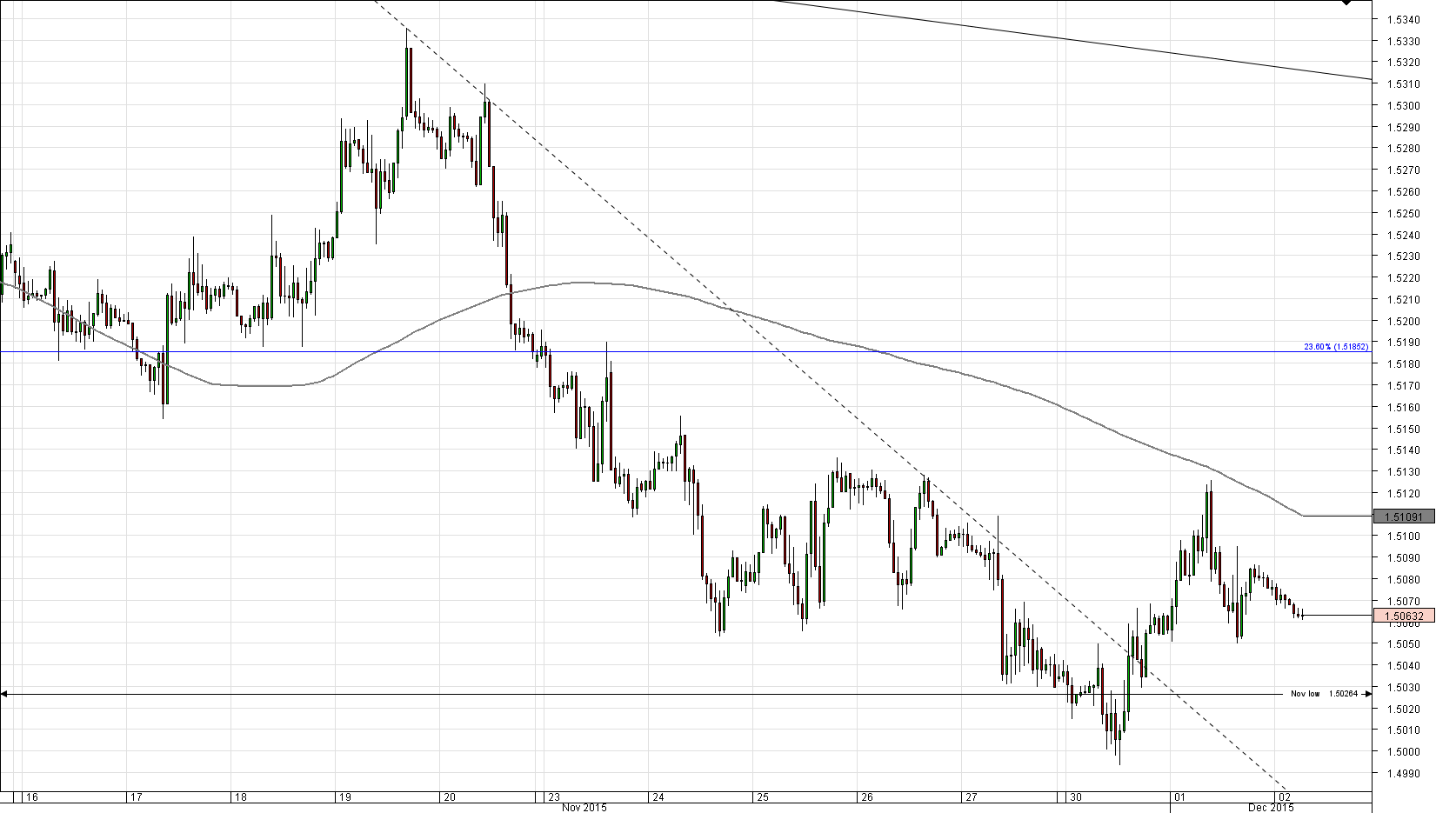Click the Dec 2015 month label
This screenshot has width=1436, height=813.
point(1272,808)
